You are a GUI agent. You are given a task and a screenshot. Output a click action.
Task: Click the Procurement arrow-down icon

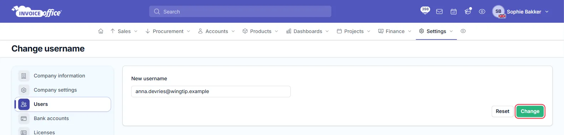pos(148,31)
